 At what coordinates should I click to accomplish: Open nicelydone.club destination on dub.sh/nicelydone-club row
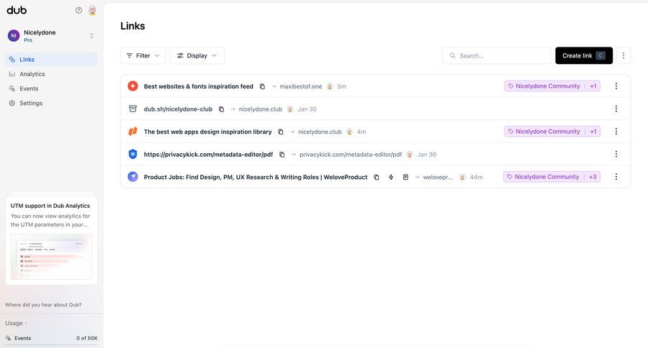261,109
